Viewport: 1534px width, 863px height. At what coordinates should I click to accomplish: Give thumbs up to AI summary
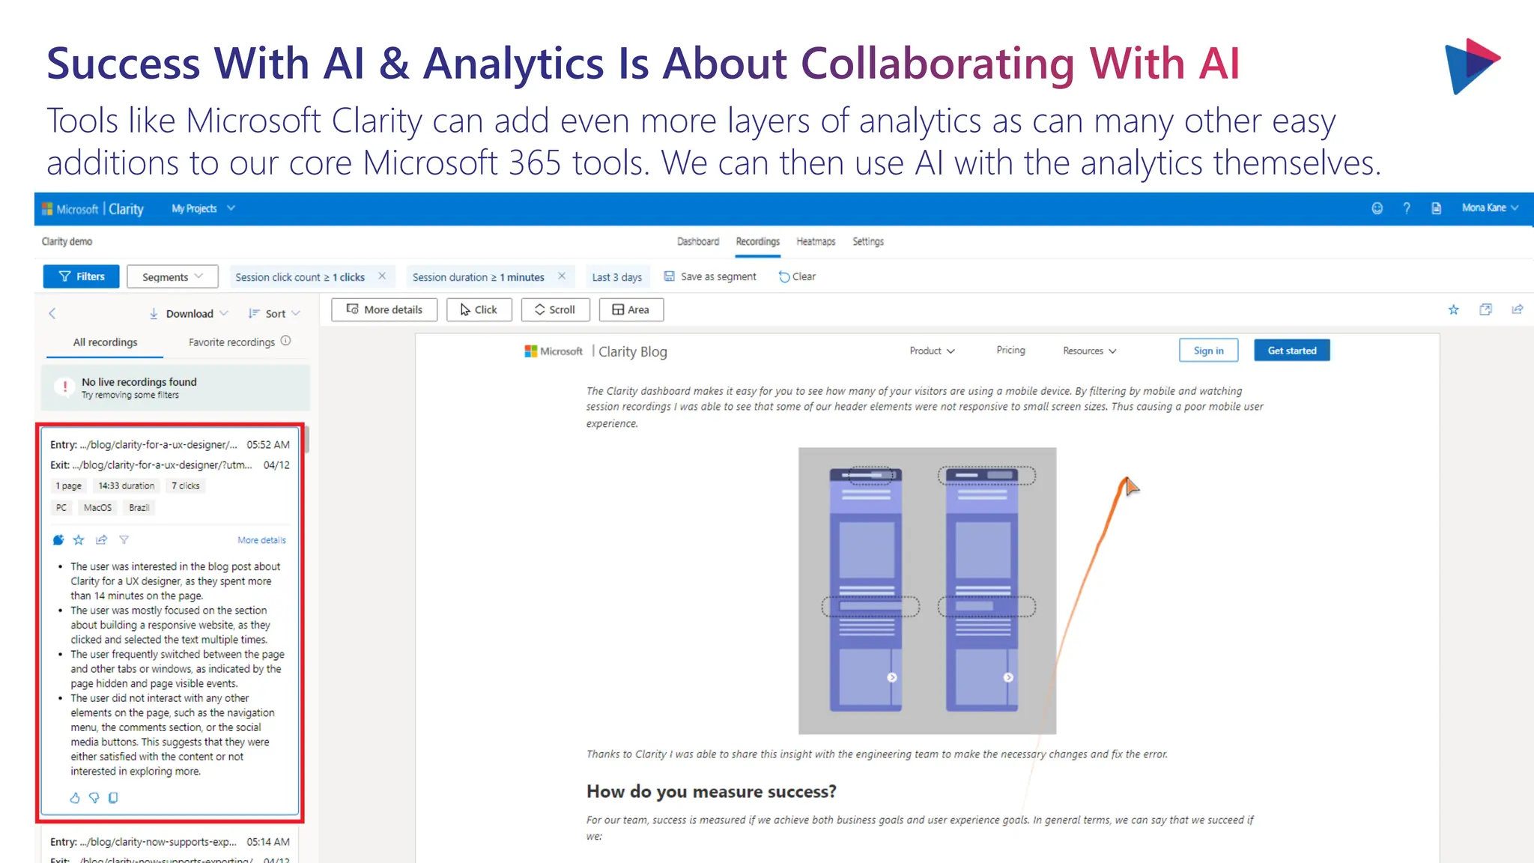[75, 798]
